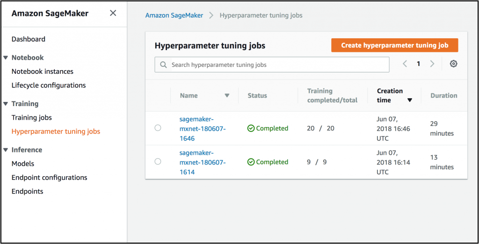
Task: Collapse the Training section
Action: click(6, 104)
